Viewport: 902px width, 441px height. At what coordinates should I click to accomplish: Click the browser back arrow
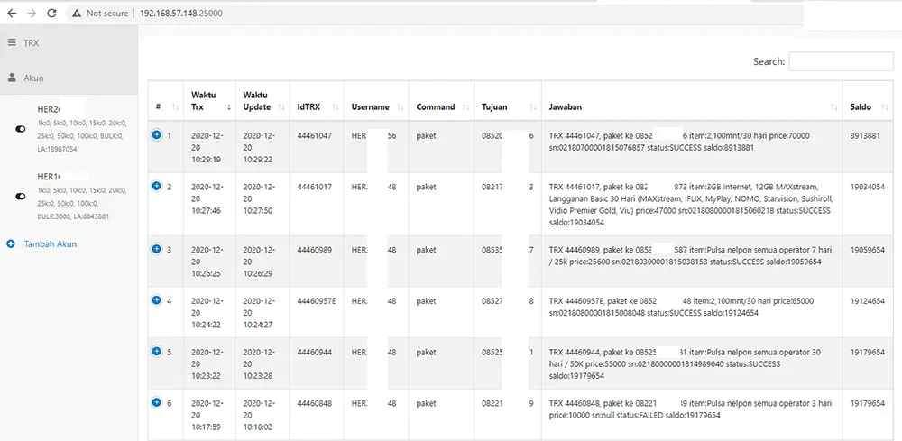(11, 14)
